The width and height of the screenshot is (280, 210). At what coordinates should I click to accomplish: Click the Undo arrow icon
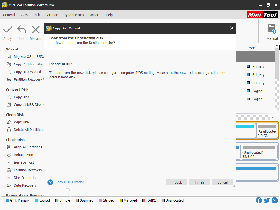22,29
